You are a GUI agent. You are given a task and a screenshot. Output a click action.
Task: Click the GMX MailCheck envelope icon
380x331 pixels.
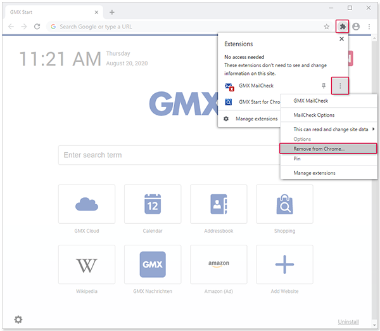tap(229, 87)
